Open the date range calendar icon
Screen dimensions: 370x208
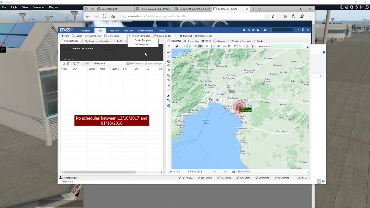(78, 64)
